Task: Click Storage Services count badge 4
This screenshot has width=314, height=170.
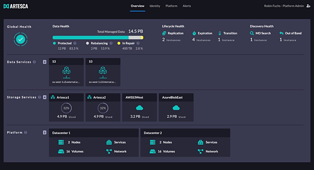Action: click(x=45, y=97)
